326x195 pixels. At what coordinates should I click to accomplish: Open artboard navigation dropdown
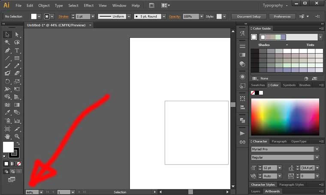73,192
